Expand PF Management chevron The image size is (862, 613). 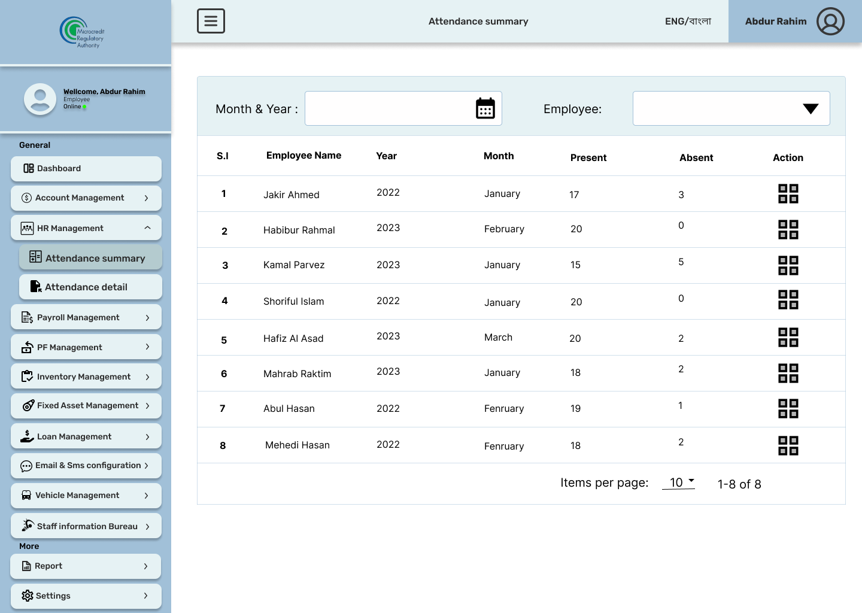147,347
